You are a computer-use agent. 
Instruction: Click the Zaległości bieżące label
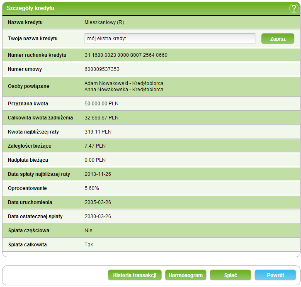tap(29, 146)
